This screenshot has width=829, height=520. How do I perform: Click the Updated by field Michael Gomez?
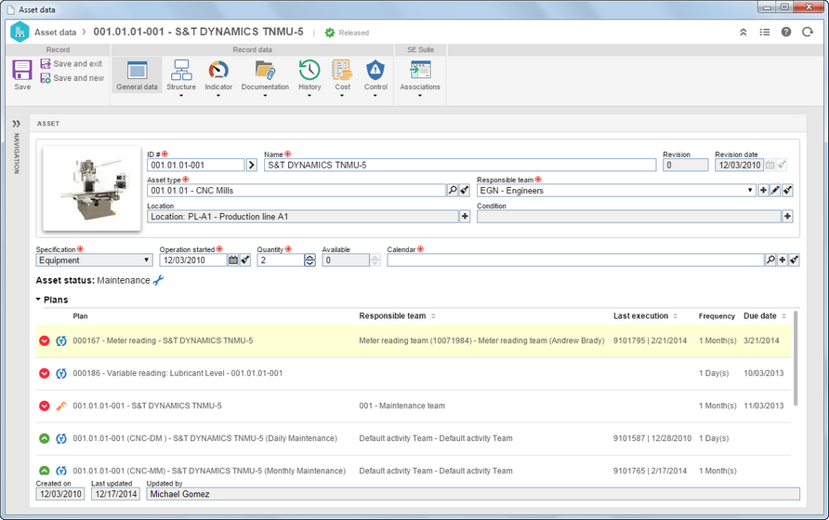(x=473, y=494)
